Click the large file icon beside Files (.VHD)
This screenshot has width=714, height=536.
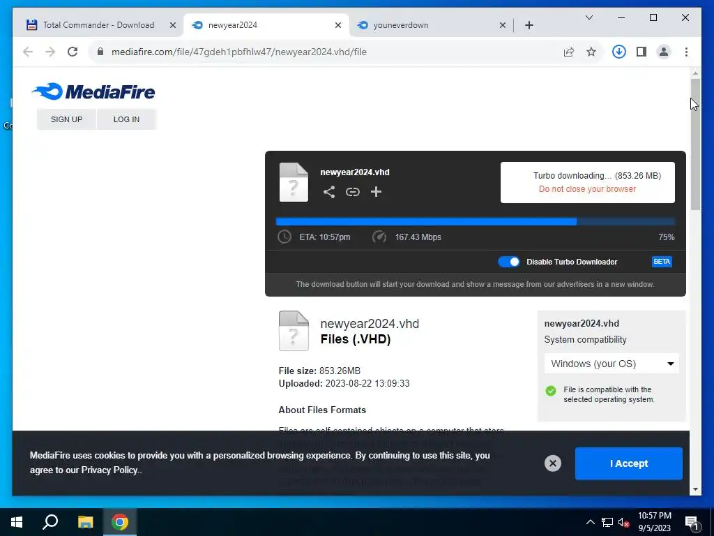[294, 331]
